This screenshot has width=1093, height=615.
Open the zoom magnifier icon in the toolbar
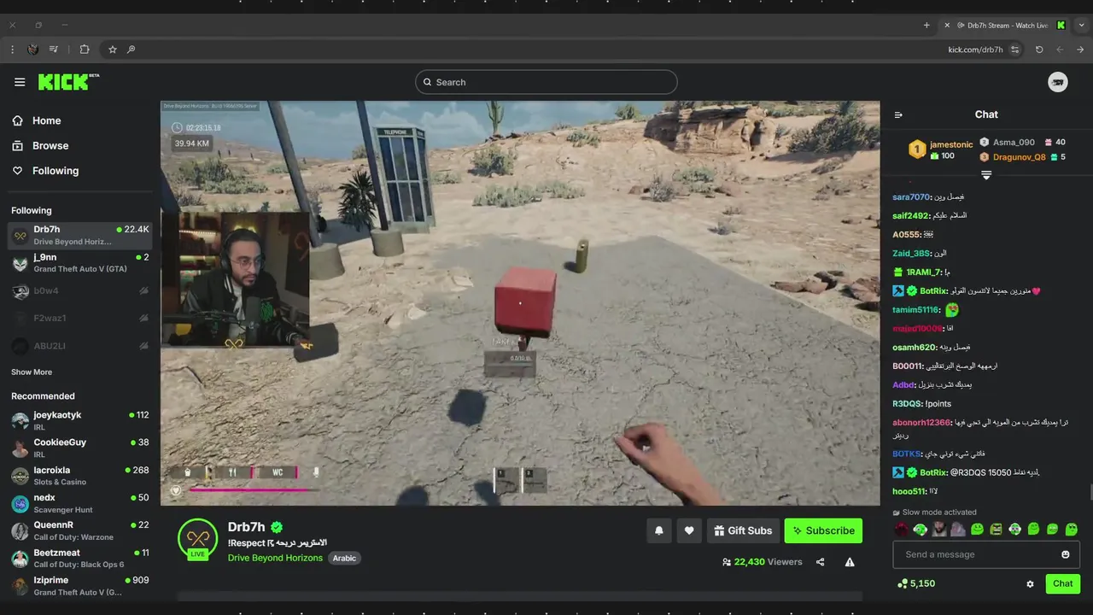point(131,50)
